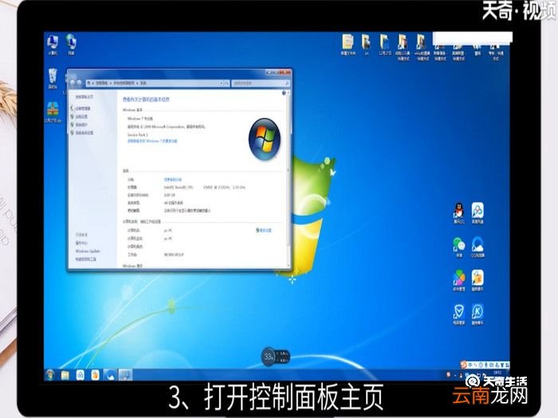Click the 64-bit system type value
558x418 pixels.
(173, 203)
